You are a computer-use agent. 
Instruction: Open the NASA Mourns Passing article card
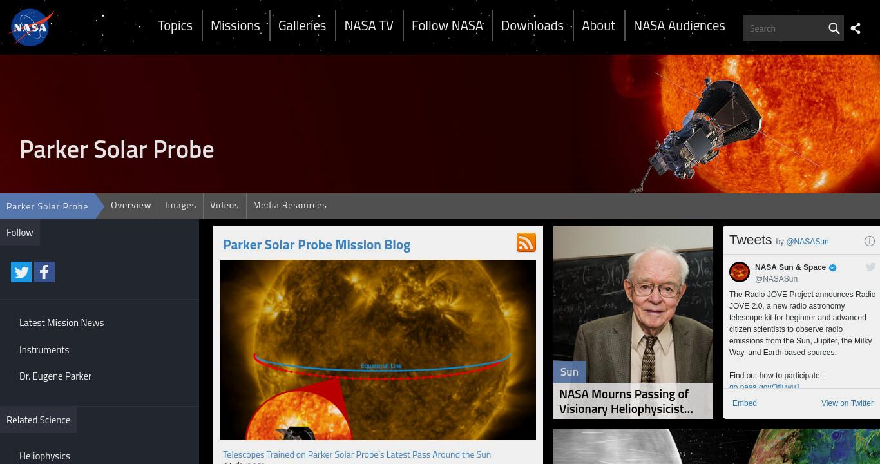(x=633, y=322)
